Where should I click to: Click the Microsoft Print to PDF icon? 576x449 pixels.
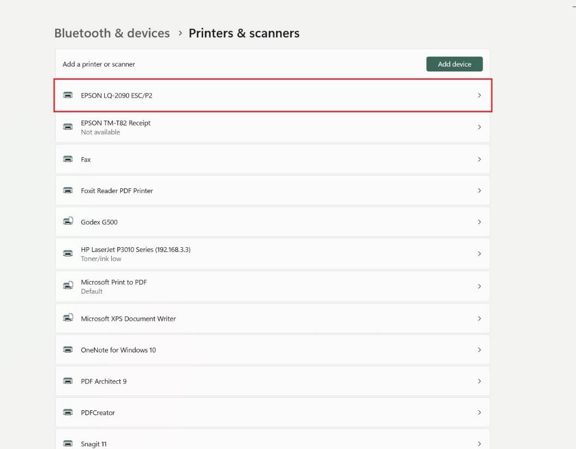tap(68, 286)
